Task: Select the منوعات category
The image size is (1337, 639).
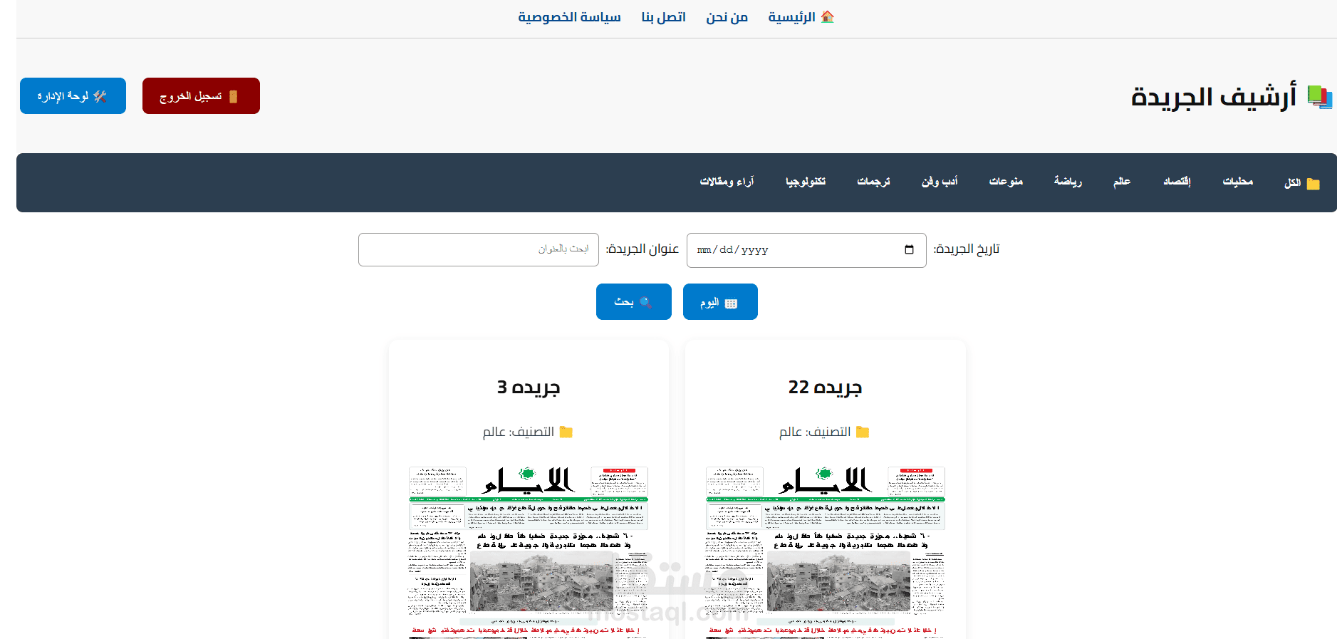Action: [x=1006, y=182]
